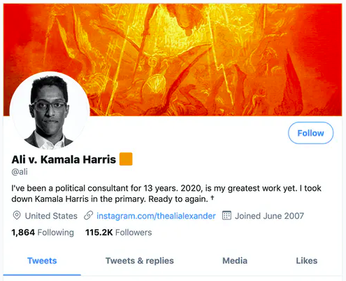Click the calendar joined-date icon
This screenshot has height=281, width=346.
tap(226, 215)
